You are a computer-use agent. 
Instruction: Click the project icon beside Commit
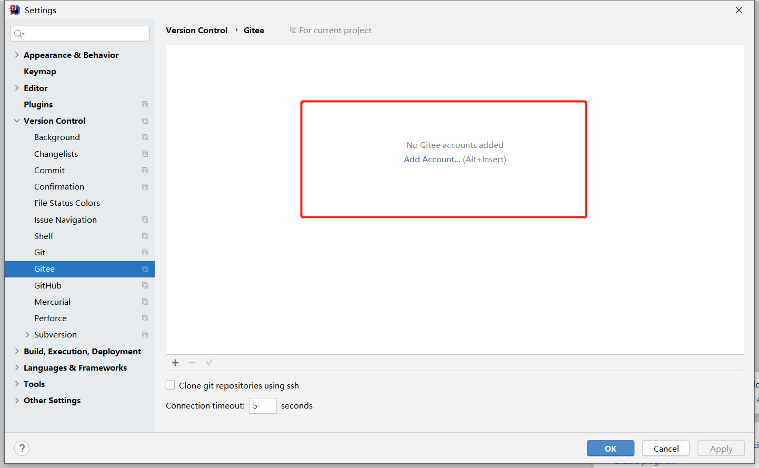[145, 170]
